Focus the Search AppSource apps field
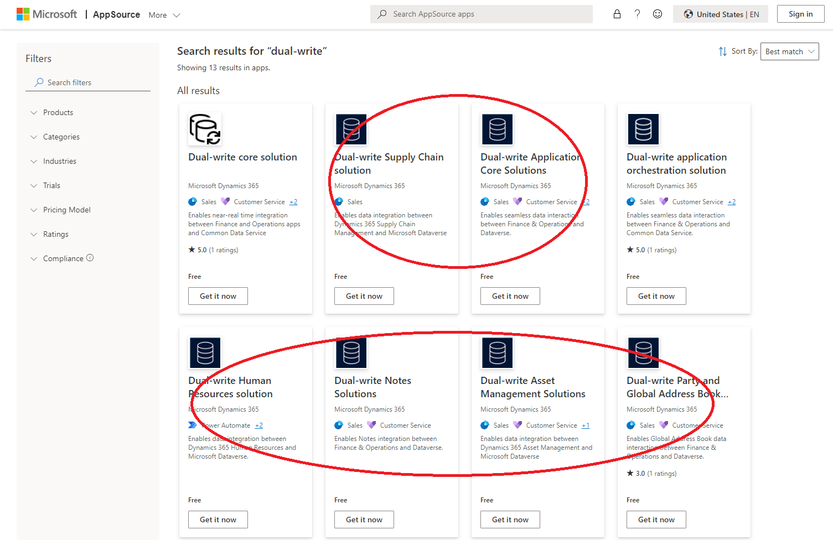This screenshot has width=833, height=540. point(482,14)
